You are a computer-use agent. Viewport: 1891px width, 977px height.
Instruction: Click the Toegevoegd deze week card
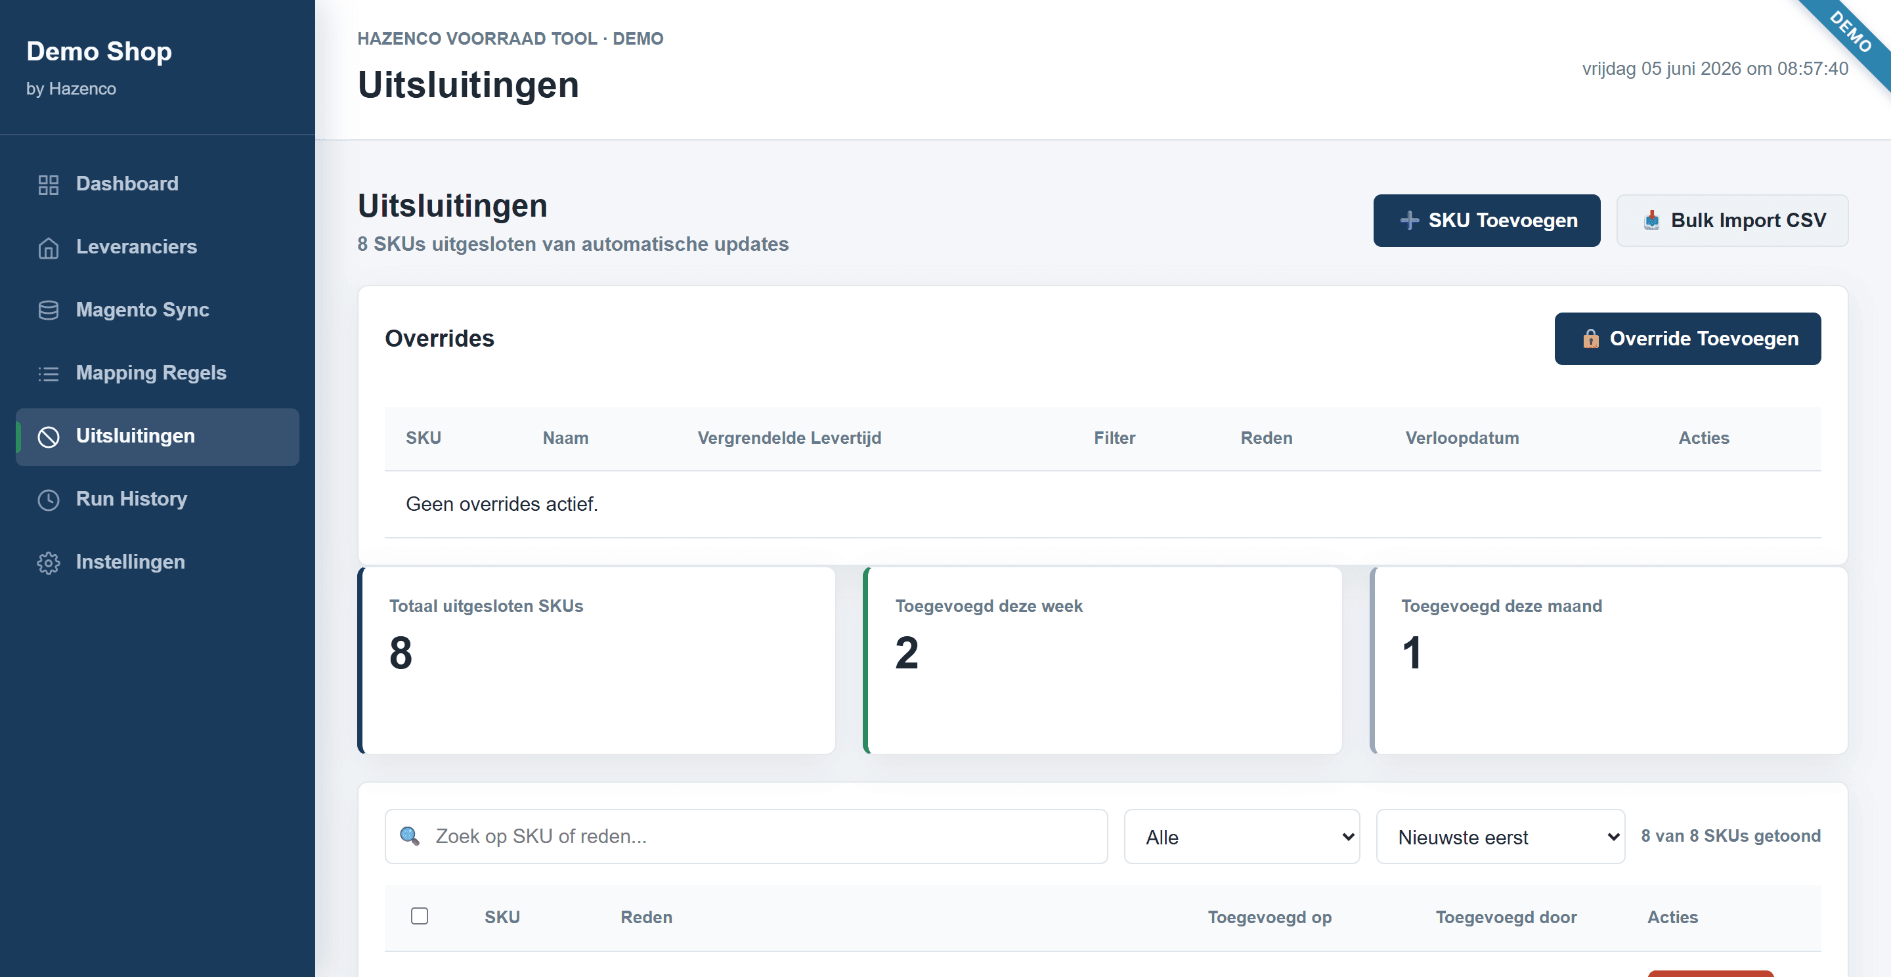click(1102, 660)
